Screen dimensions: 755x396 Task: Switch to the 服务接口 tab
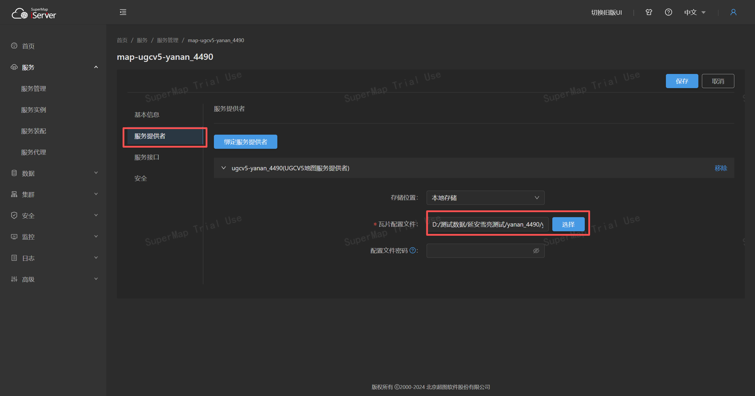click(147, 157)
